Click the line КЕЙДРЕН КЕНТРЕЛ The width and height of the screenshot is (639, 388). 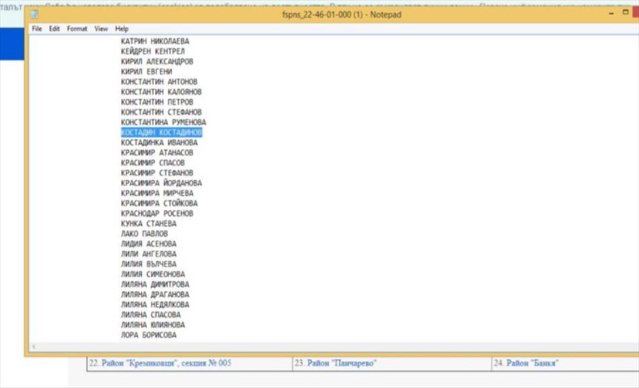pyautogui.click(x=153, y=51)
